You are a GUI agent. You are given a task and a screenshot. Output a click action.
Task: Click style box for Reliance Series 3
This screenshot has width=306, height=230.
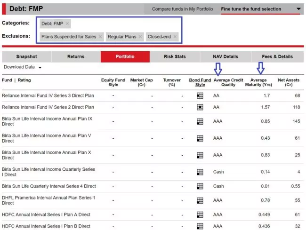pos(200,95)
